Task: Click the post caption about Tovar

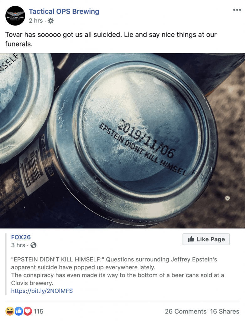Action: [x=111, y=39]
